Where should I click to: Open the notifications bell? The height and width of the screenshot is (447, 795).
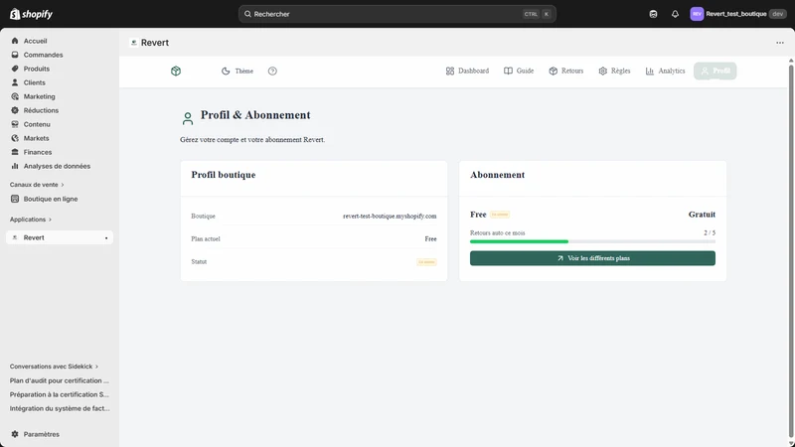675,14
